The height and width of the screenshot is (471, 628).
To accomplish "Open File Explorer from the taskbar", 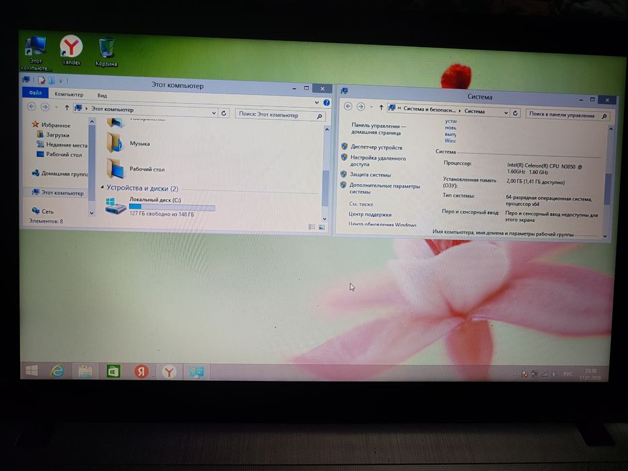I will (85, 371).
